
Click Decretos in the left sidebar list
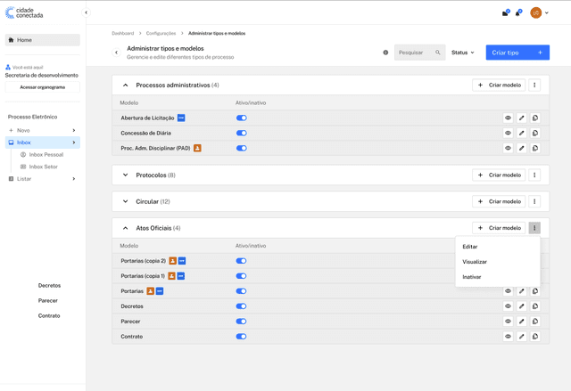50,286
